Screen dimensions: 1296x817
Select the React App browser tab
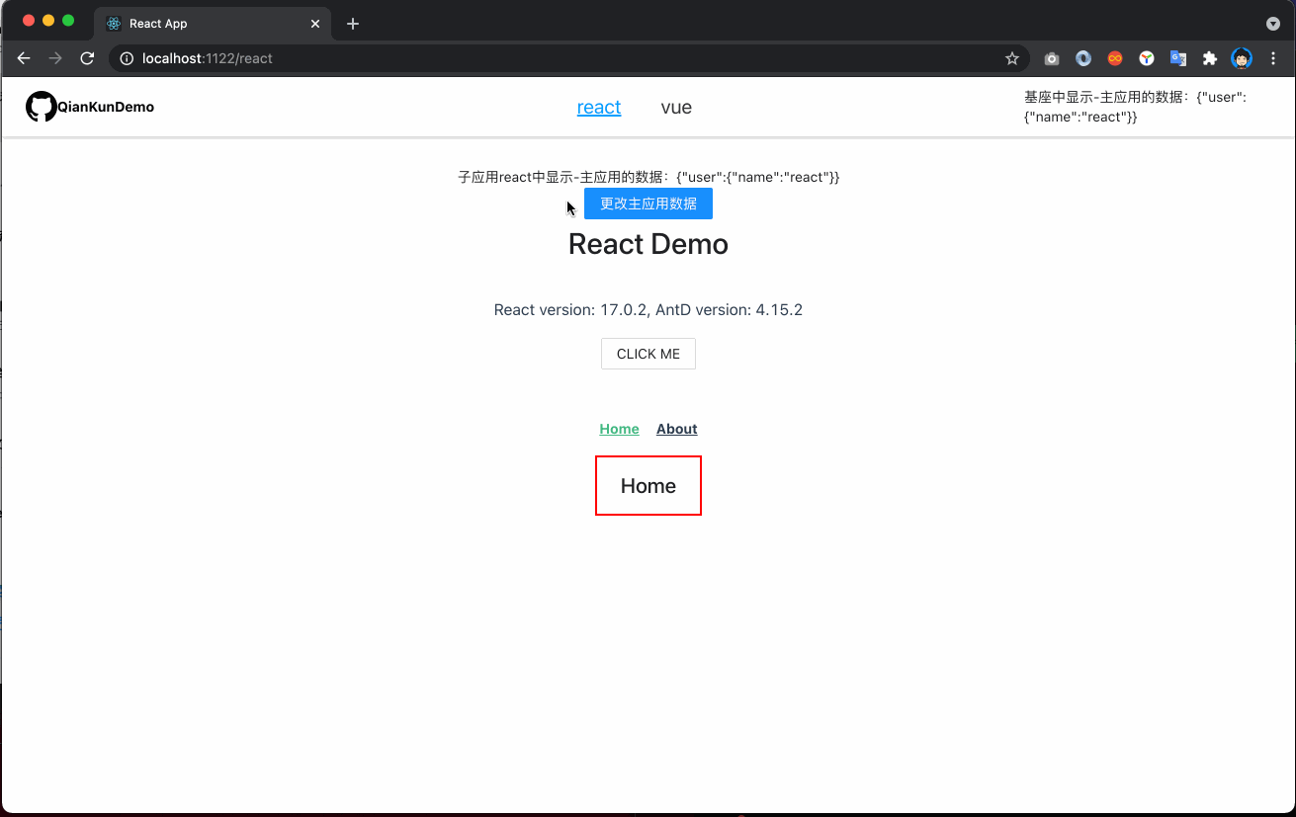coord(213,24)
